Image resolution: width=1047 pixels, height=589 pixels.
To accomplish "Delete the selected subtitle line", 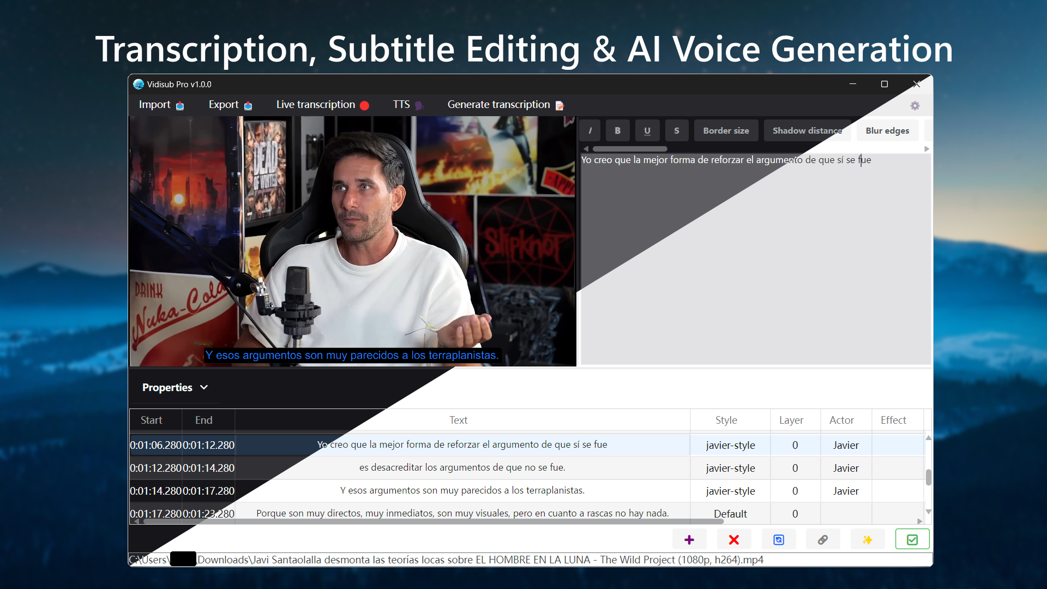I will click(733, 539).
